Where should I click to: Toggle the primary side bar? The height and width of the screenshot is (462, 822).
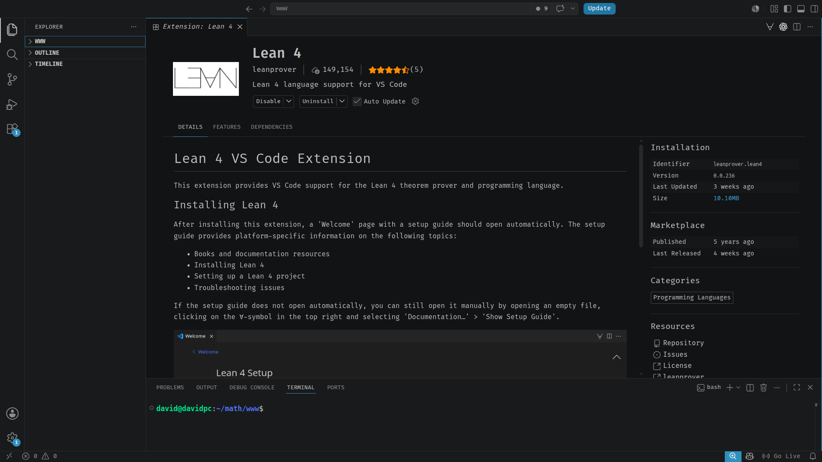pos(787,9)
